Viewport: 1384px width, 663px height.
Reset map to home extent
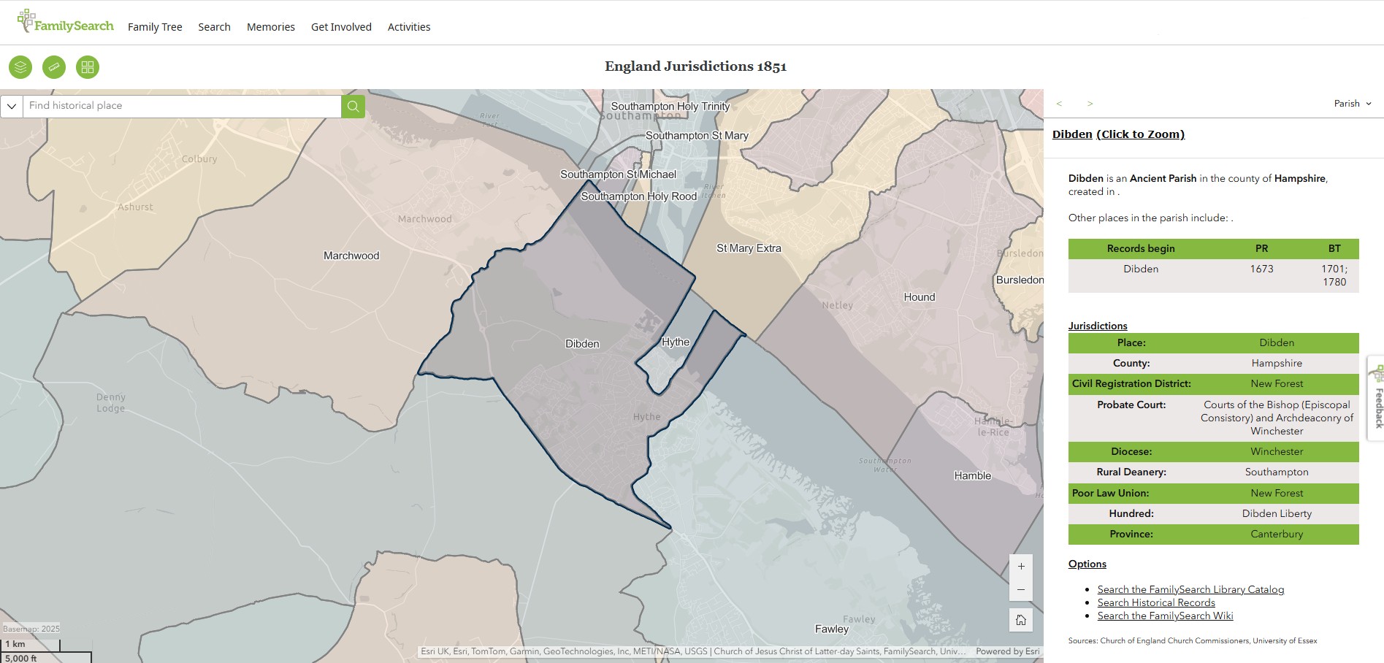click(1021, 620)
